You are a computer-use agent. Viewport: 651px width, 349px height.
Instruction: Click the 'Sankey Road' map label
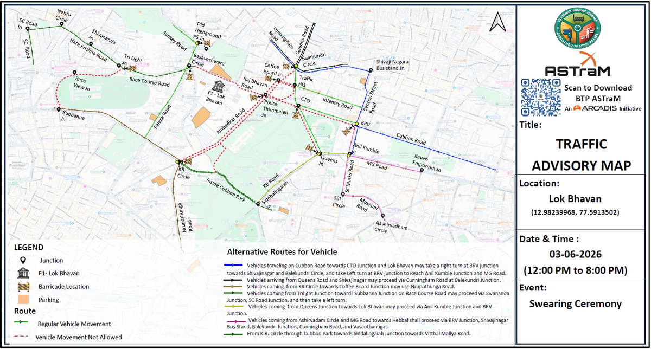(x=174, y=41)
